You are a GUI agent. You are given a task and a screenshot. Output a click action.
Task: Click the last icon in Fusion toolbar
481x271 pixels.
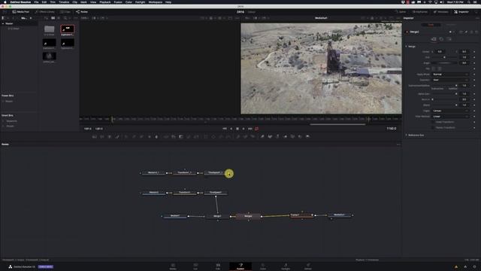pyautogui.click(x=307, y=136)
